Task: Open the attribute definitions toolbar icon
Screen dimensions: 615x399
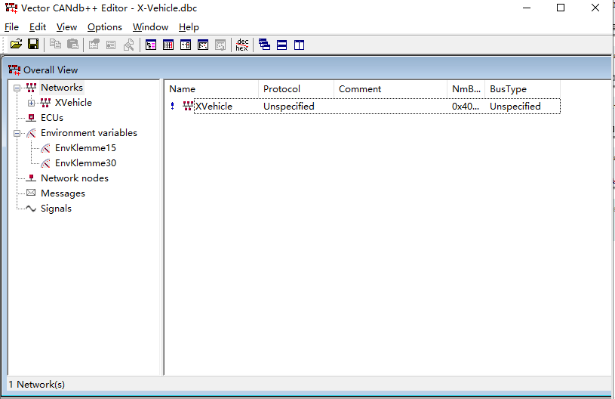Action: point(186,45)
